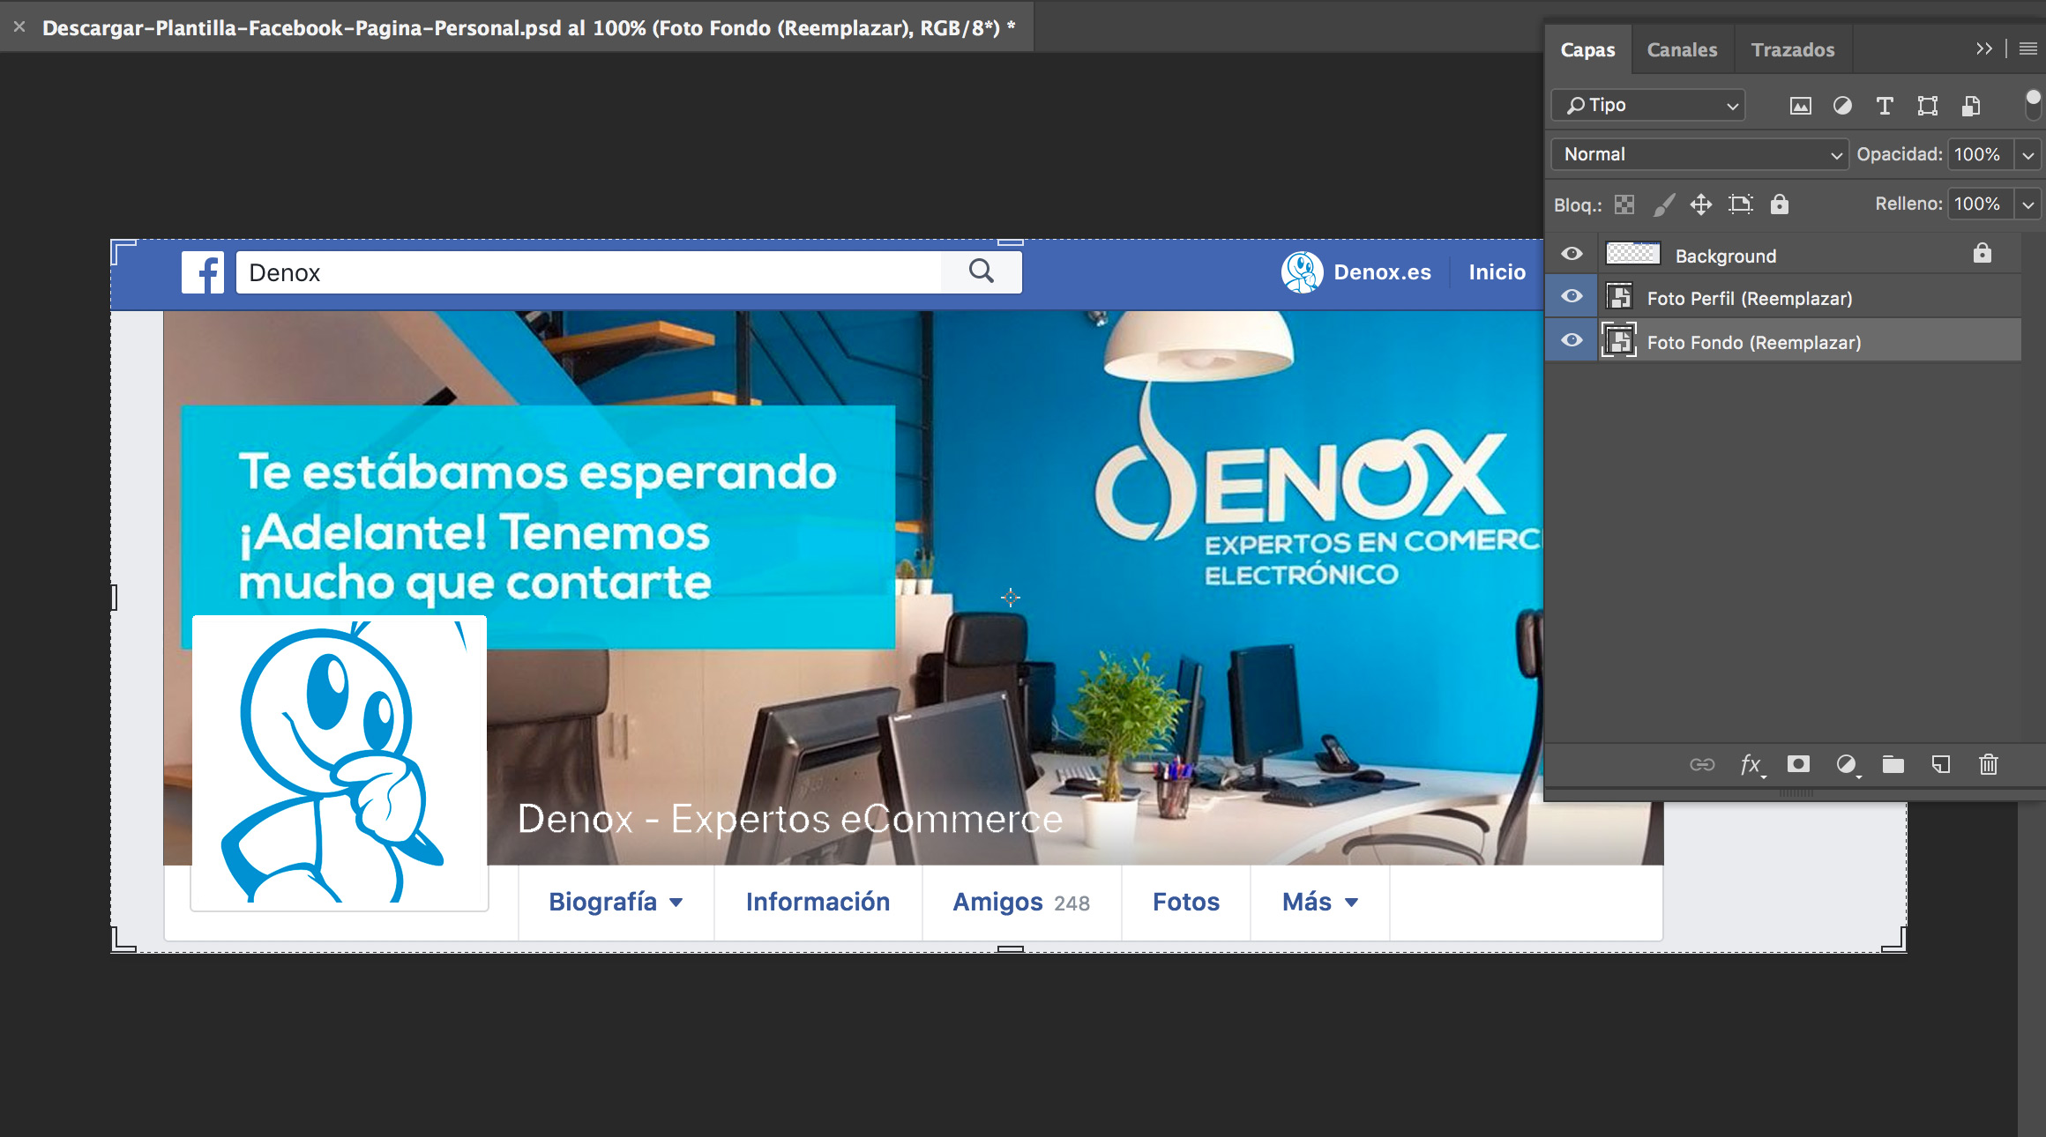Click the Fotos tab in mockup
Viewport: 2046px width, 1137px height.
pos(1186,902)
